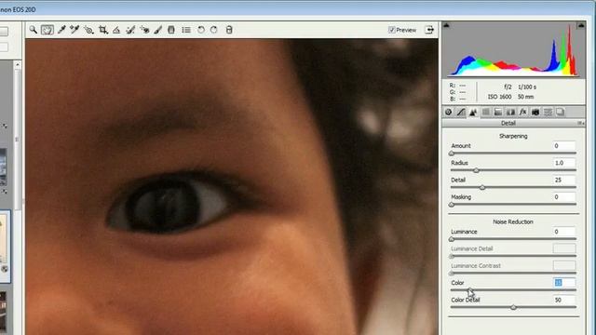Click the Masking slider handle
This screenshot has width=596, height=335.
(452, 205)
